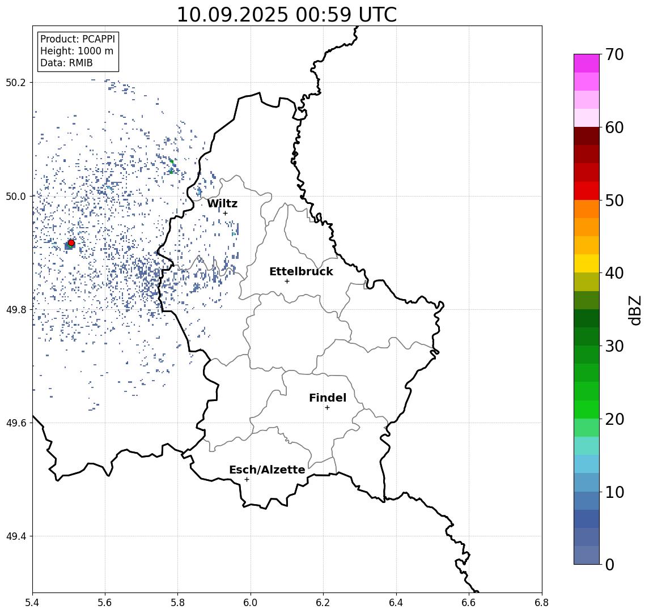This screenshot has height=614, width=649.
Task: Click the colorbar tick label 50
Action: pos(614,201)
